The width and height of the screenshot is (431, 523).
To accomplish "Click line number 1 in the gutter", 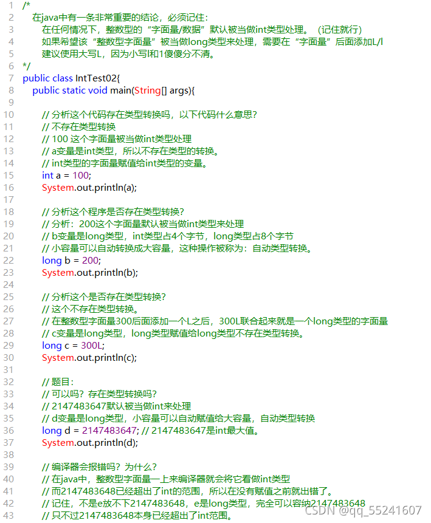I will (x=11, y=5).
